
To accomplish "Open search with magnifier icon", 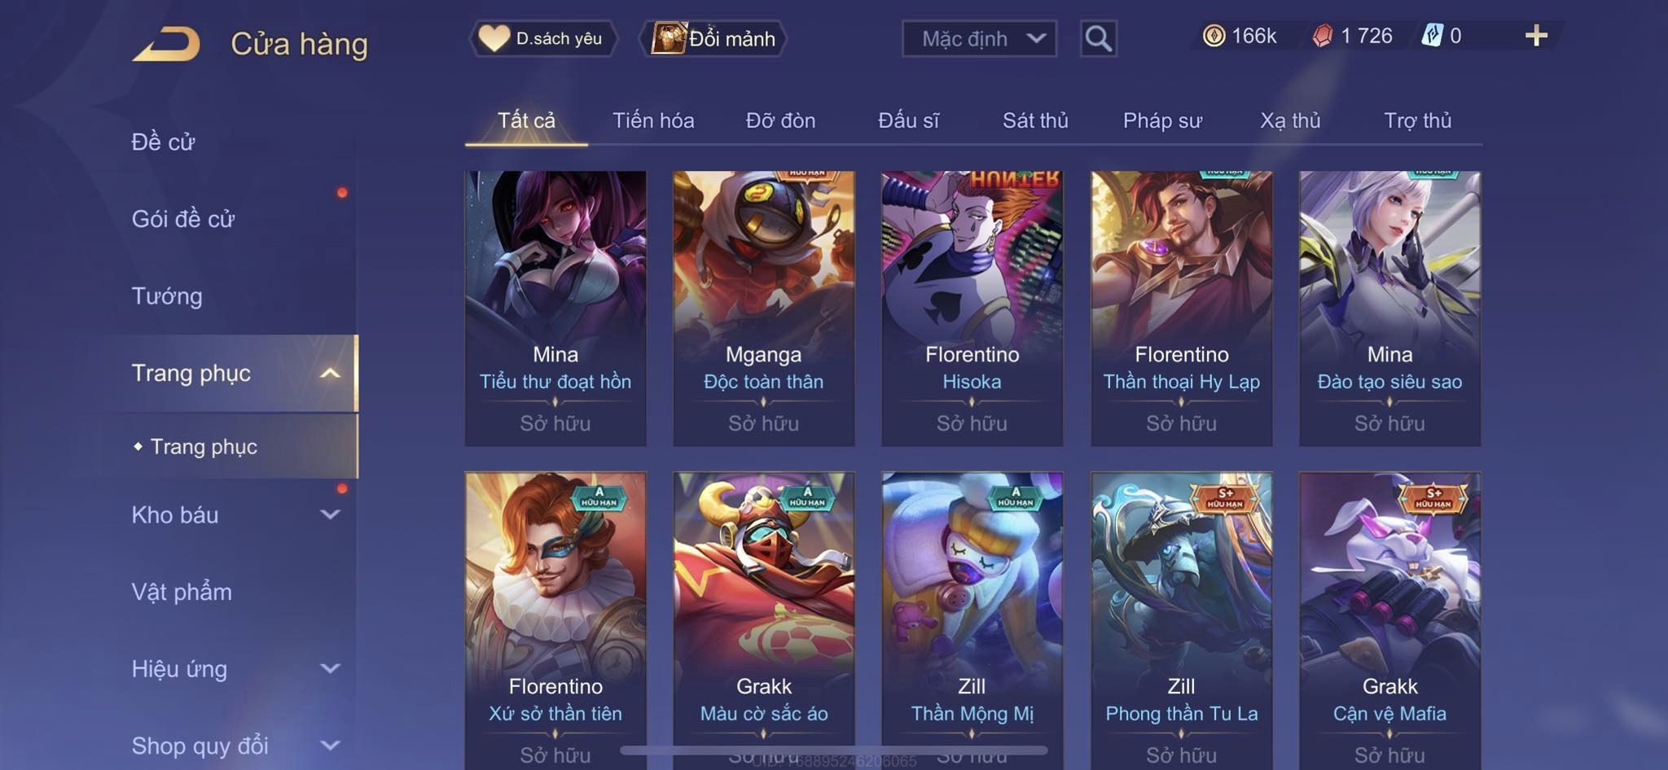I will pyautogui.click(x=1098, y=38).
